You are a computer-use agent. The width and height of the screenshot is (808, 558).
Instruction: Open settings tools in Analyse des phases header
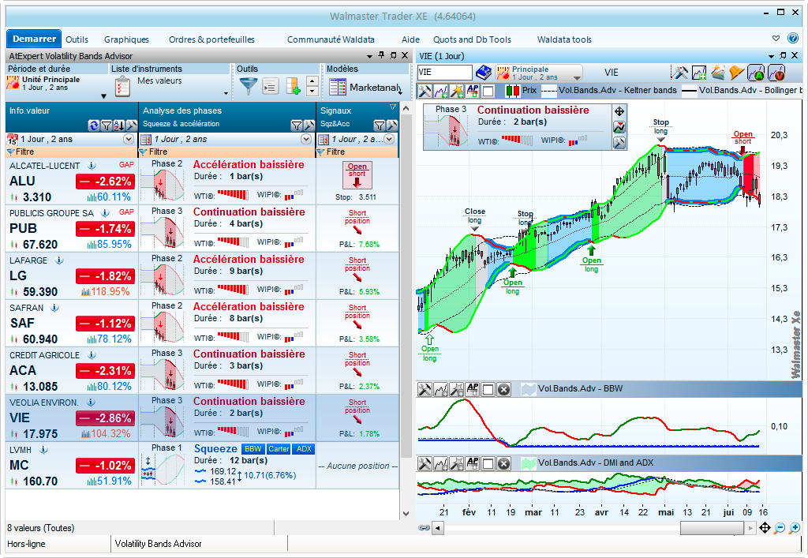pyautogui.click(x=309, y=125)
